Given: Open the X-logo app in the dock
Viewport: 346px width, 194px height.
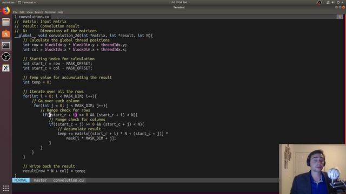Looking at the screenshot, I should coord(6,68).
